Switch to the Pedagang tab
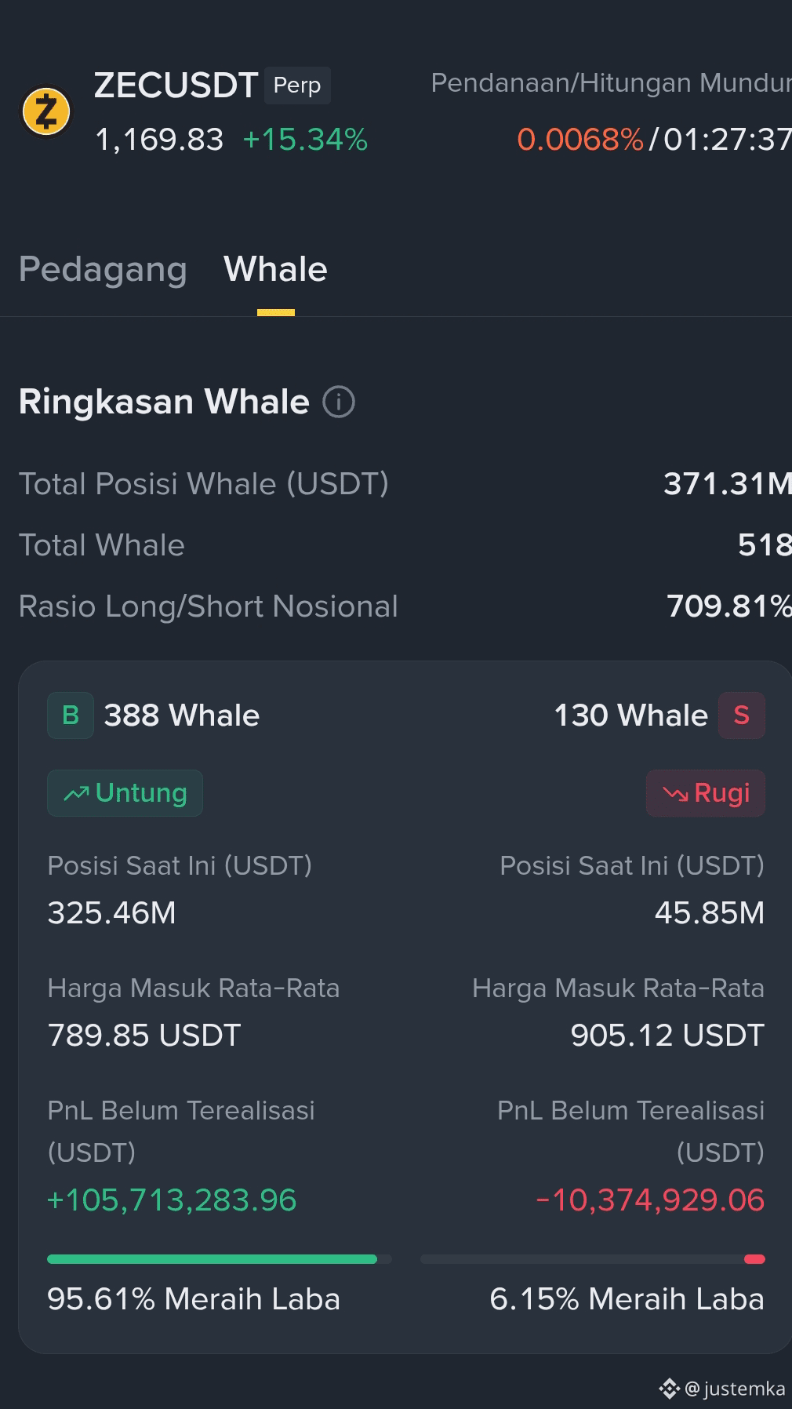This screenshot has width=792, height=1409. (x=103, y=269)
